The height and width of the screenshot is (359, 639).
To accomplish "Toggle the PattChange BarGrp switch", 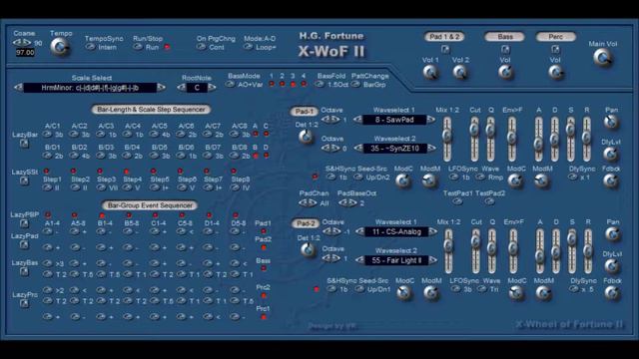I will coord(355,84).
